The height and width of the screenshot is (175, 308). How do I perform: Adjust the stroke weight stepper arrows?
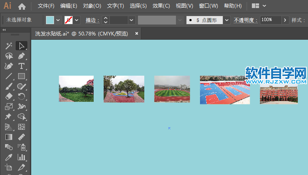[105, 20]
